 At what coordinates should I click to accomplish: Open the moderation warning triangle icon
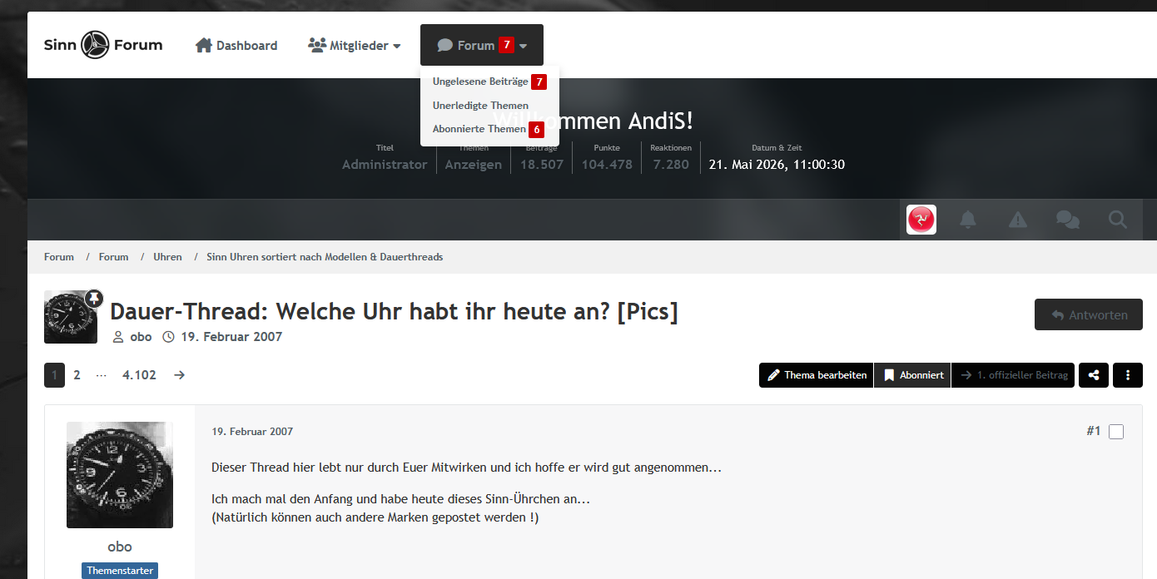[x=1017, y=220]
